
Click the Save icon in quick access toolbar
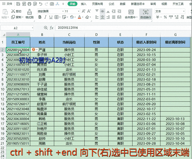18,4
